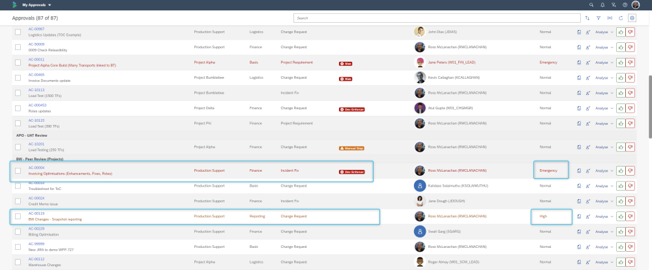The width and height of the screenshot is (652, 270).
Task: Click 'John Dias (JDIAS)' owner name
Action: pyautogui.click(x=443, y=32)
